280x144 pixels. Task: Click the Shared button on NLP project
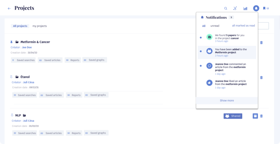pyautogui.click(x=233, y=116)
